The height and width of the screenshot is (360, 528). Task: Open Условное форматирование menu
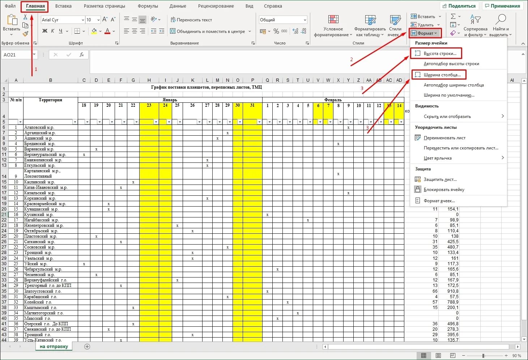coord(333,26)
